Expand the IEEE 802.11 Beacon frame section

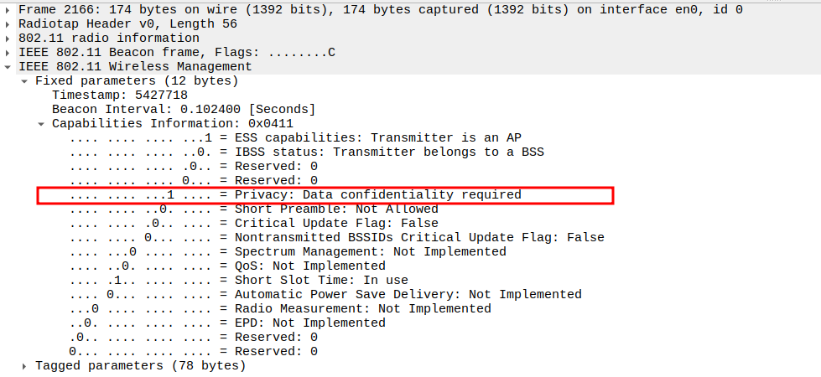8,52
